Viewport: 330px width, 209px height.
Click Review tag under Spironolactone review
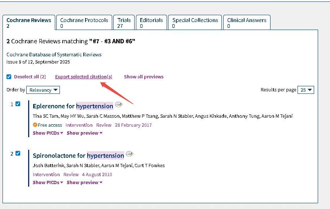pyautogui.click(x=71, y=175)
